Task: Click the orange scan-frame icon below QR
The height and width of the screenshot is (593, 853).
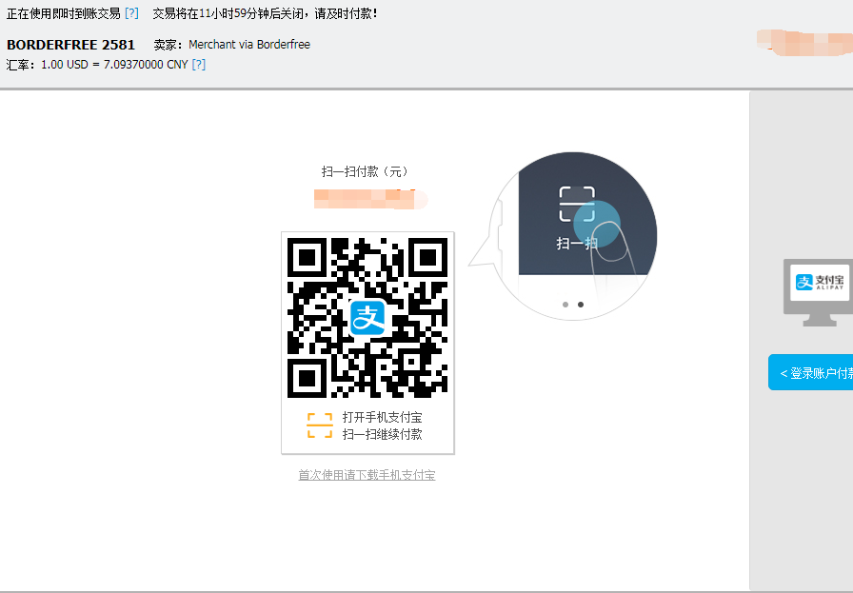Action: click(320, 425)
